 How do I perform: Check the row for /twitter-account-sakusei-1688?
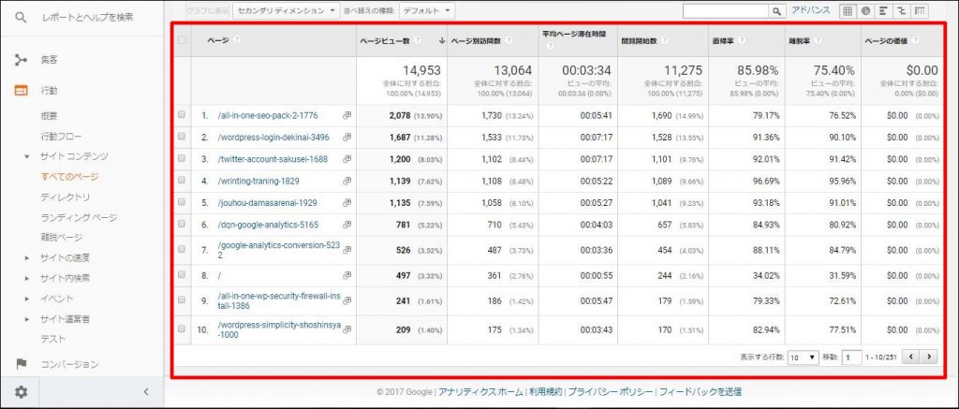point(181,158)
